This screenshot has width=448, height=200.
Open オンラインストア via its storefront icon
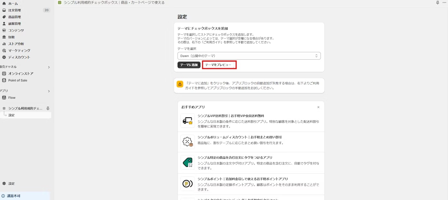(x=5, y=73)
